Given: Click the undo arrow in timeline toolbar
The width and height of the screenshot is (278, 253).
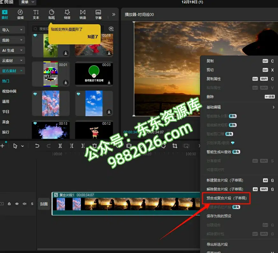Looking at the screenshot, I should [x=37, y=146].
